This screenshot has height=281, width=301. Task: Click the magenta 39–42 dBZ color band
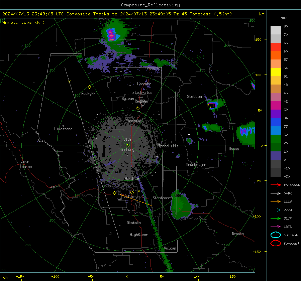276,106
